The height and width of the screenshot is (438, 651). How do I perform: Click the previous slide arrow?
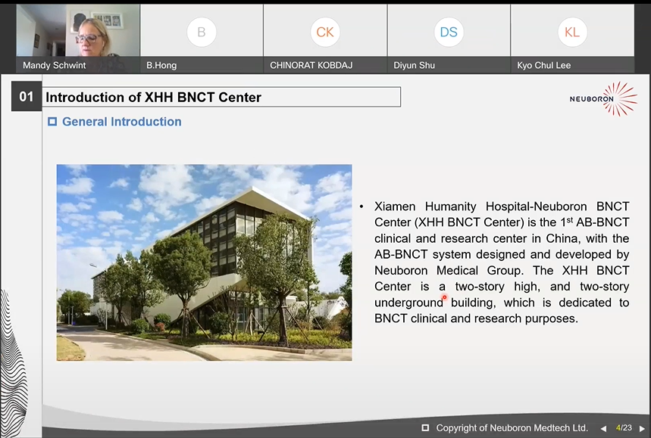[603, 428]
